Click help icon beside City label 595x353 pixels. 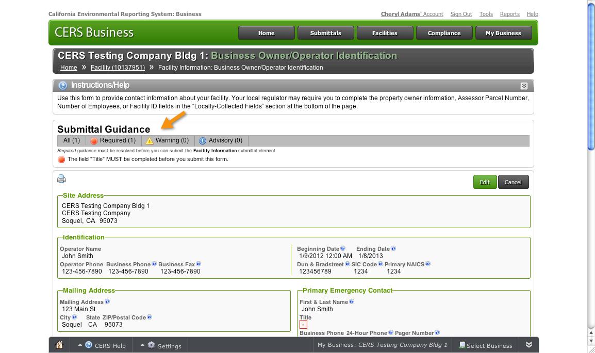(74, 317)
